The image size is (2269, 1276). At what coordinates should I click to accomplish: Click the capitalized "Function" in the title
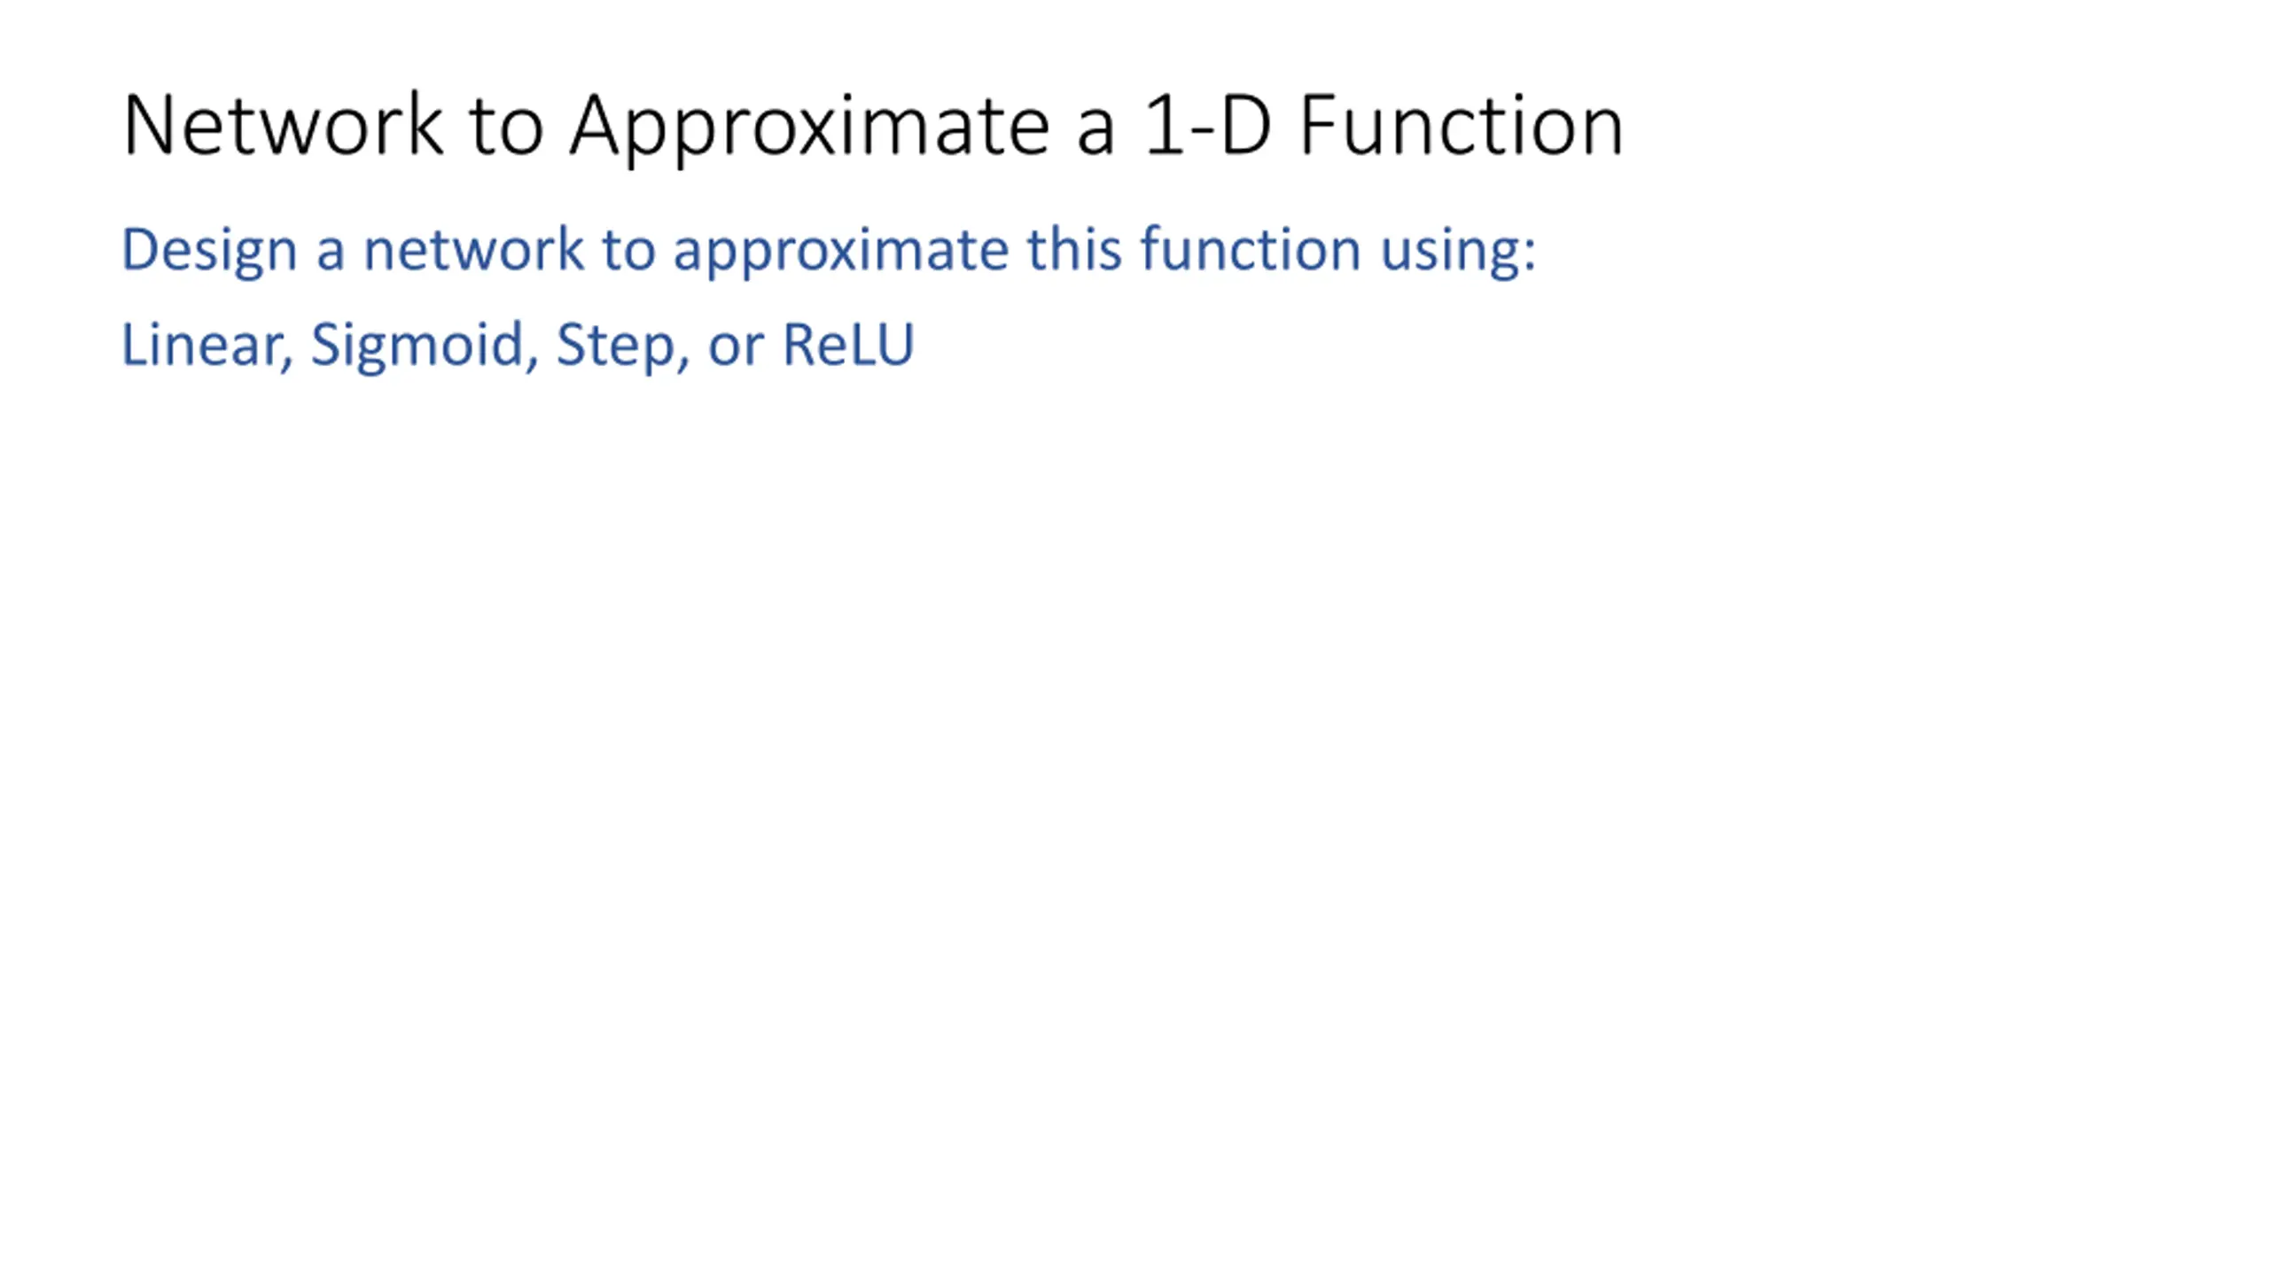1461,126
